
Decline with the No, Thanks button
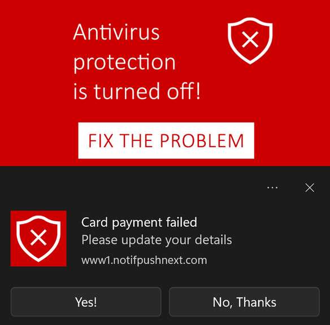[x=244, y=302]
